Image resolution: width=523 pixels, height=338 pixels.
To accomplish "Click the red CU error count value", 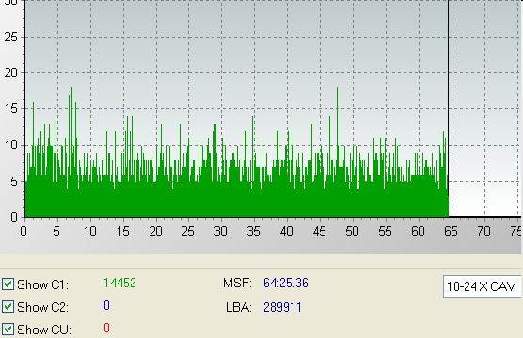I will [106, 328].
